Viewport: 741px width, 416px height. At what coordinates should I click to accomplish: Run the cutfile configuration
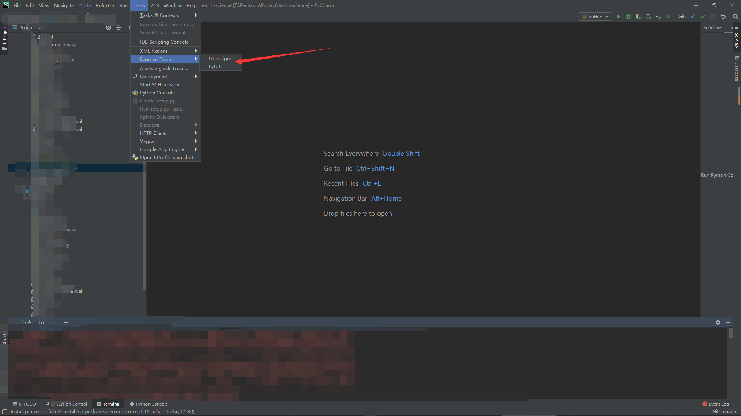coord(618,17)
